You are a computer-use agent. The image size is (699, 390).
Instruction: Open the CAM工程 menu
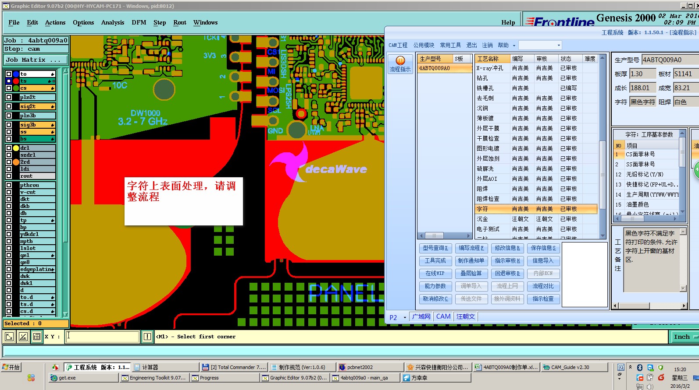(398, 45)
